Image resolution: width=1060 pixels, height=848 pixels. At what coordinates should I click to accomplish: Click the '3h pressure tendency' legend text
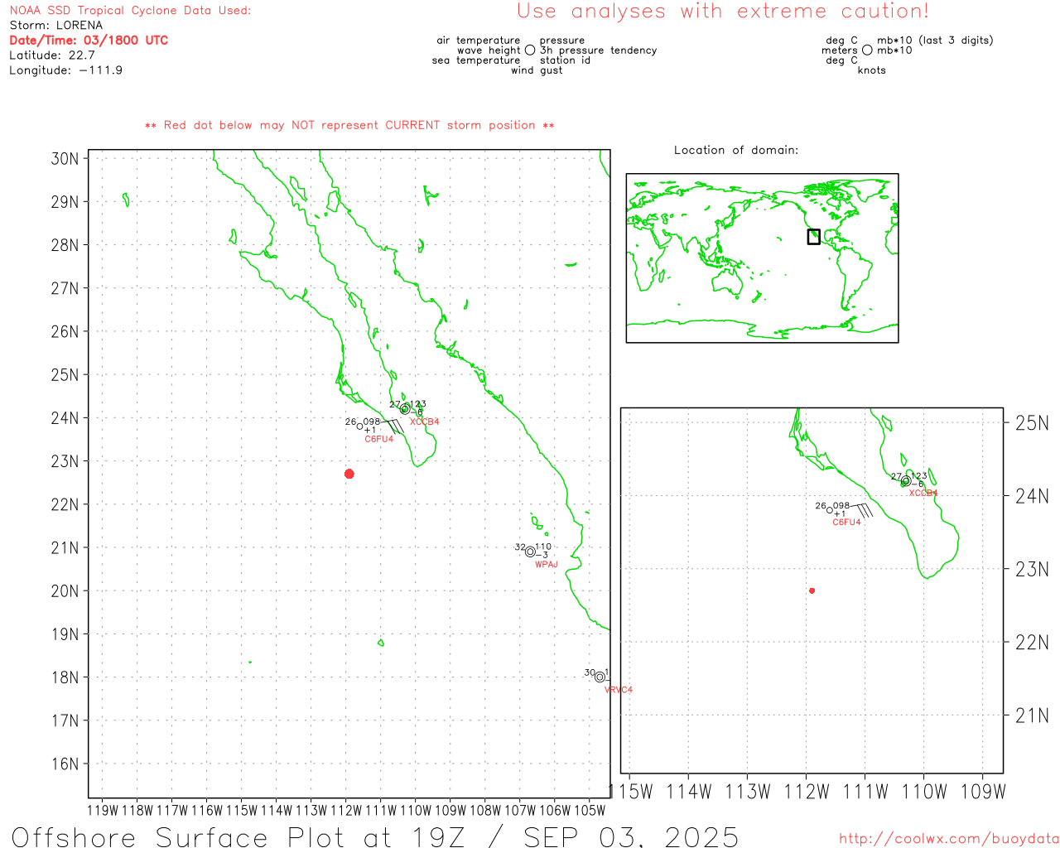[x=599, y=51]
